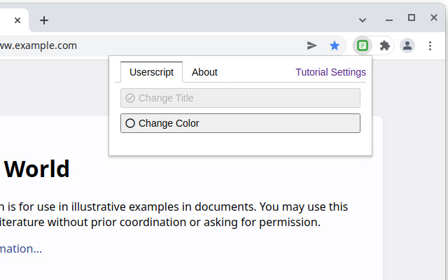Screen dimensions: 448x280
Task: Open Chrome's three-dot menu
Action: pyautogui.click(x=430, y=45)
